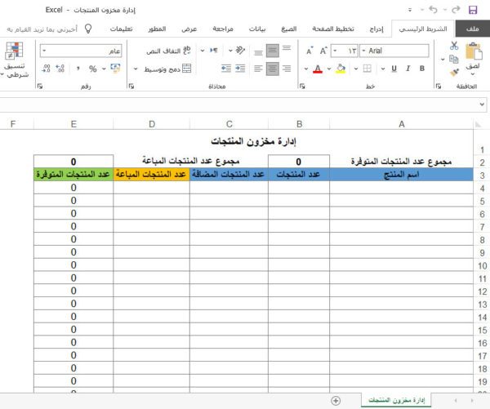
Task: Click the Decrease Font Size icon
Action: click(x=309, y=51)
